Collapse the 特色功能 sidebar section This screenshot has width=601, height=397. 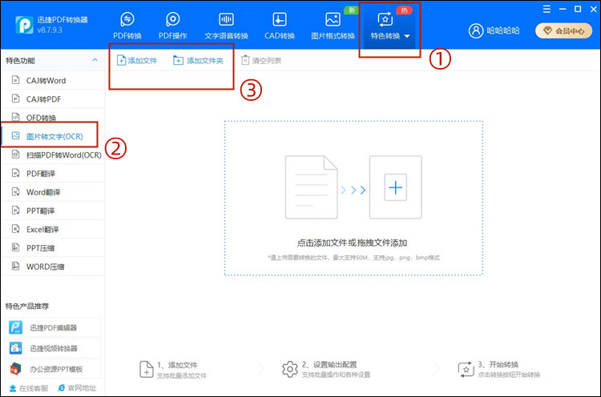click(94, 61)
